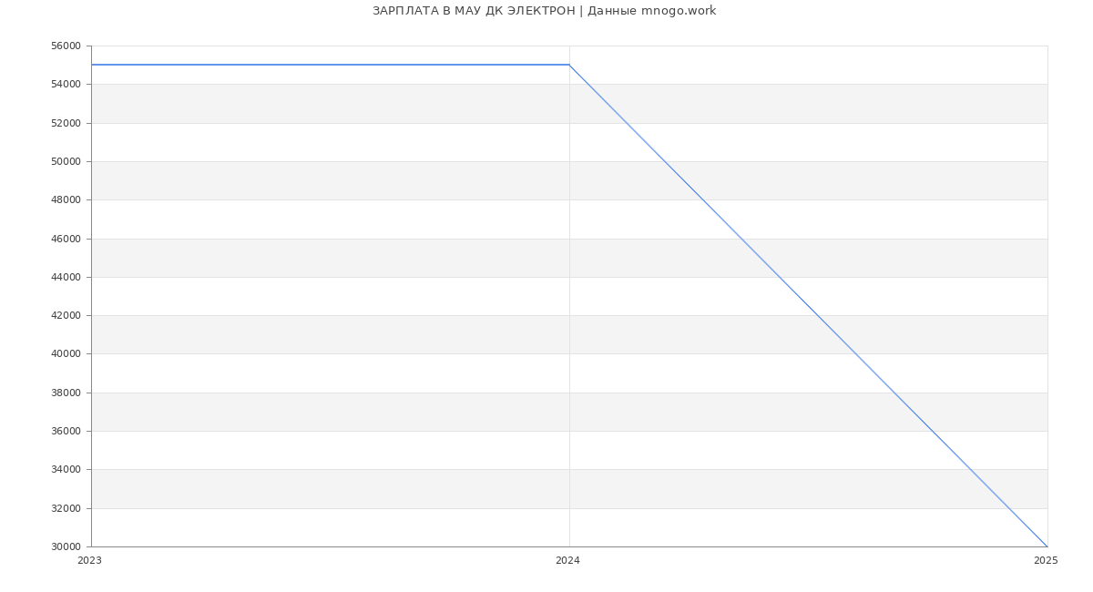
Task: Click the 48000 y-axis label
Action: pyautogui.click(x=66, y=200)
